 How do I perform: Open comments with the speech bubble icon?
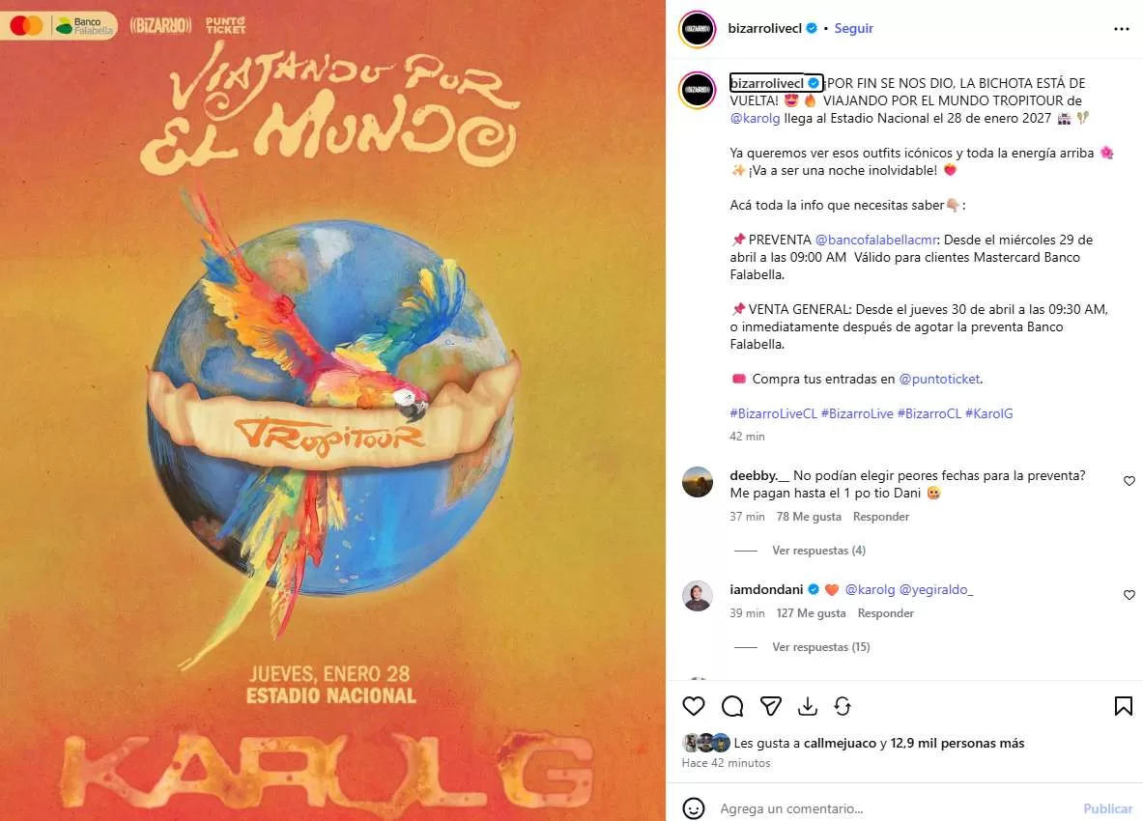click(x=731, y=706)
